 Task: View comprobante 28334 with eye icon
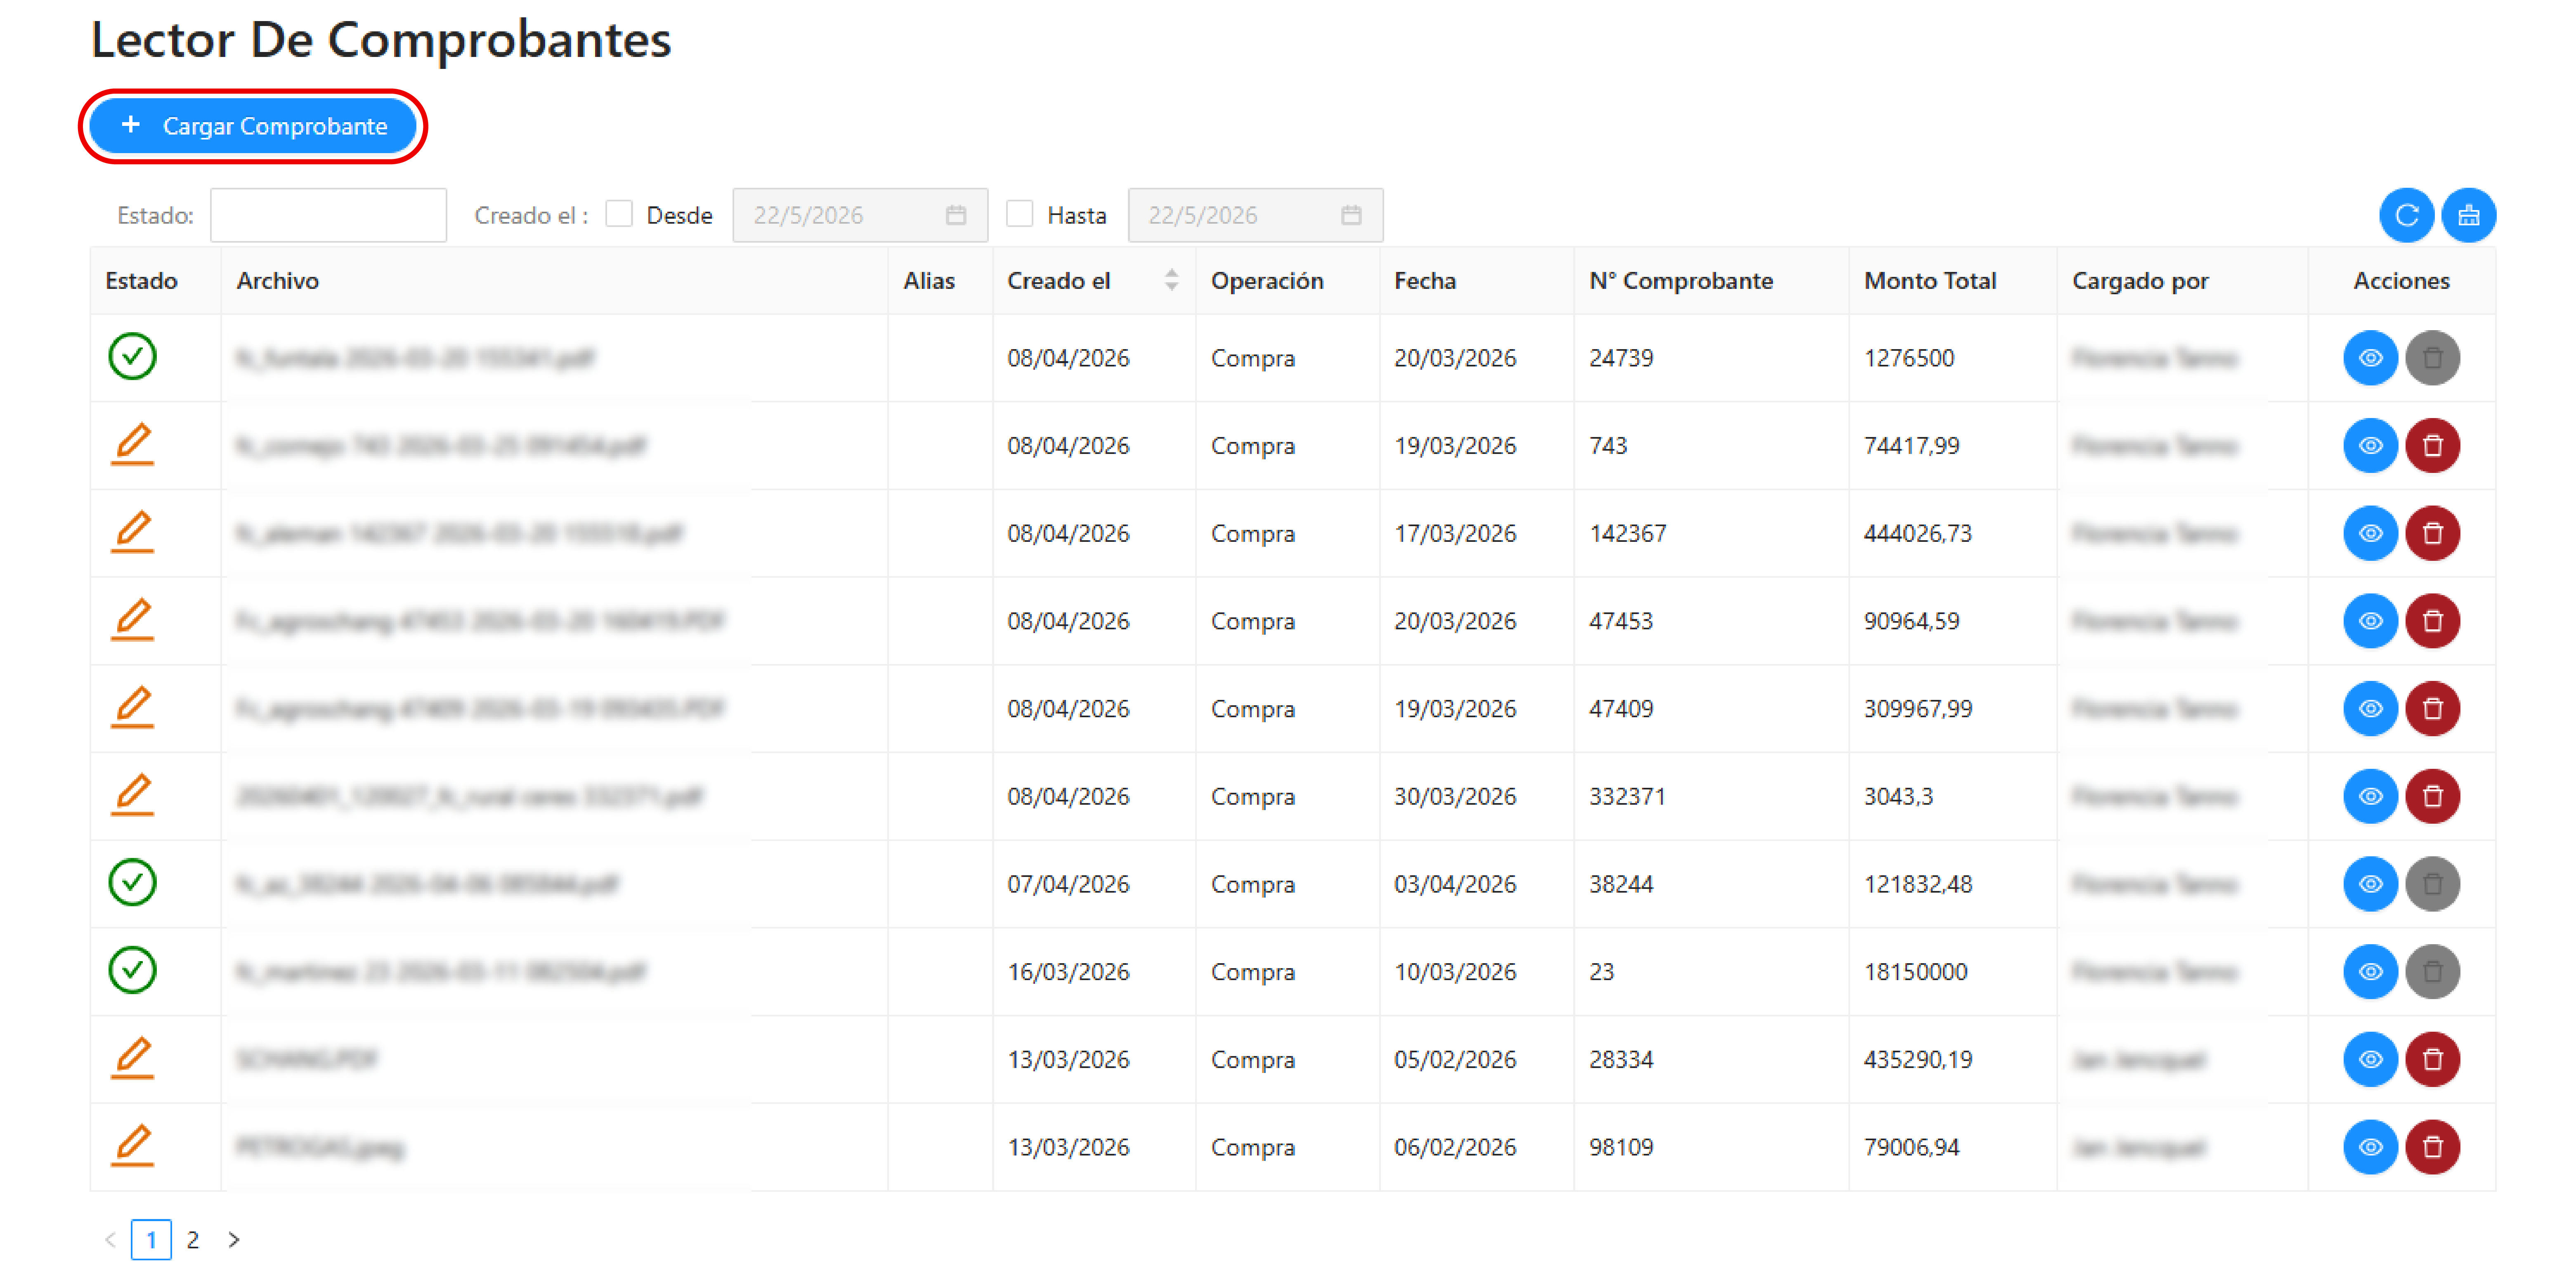coord(2370,1059)
